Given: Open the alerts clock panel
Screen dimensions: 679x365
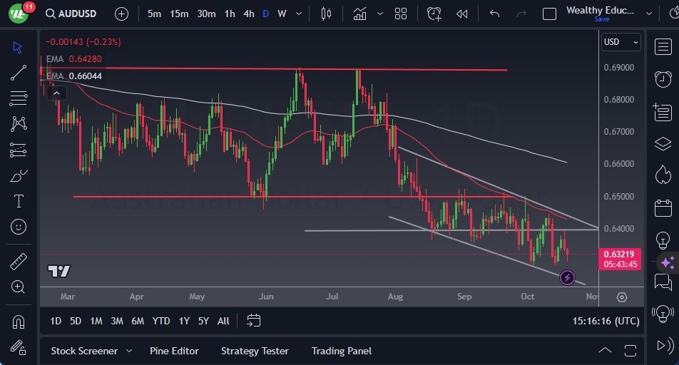Looking at the screenshot, I should click(663, 78).
